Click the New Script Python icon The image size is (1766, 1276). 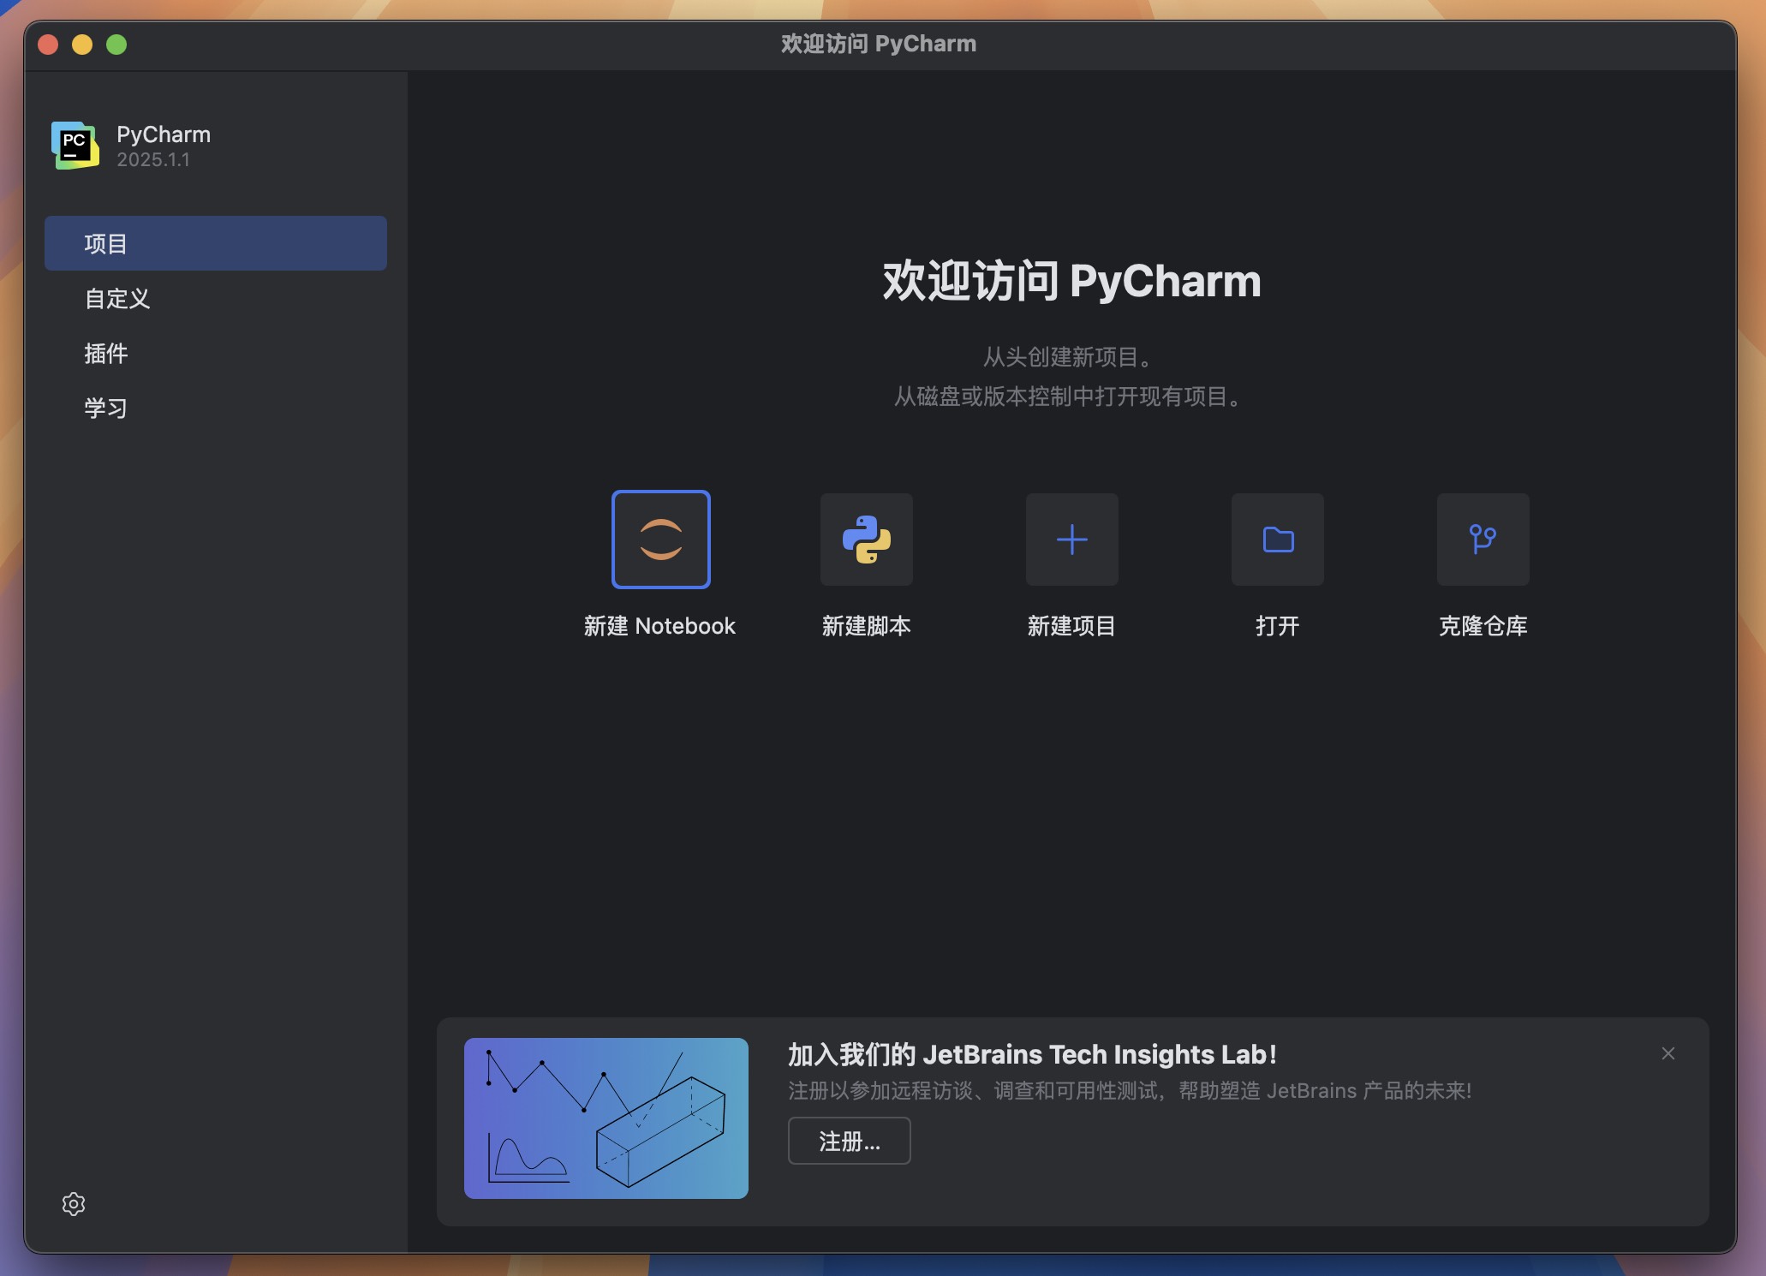866,540
